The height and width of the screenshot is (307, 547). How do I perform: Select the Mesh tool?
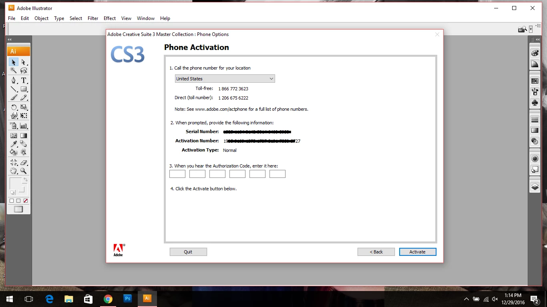pyautogui.click(x=14, y=136)
